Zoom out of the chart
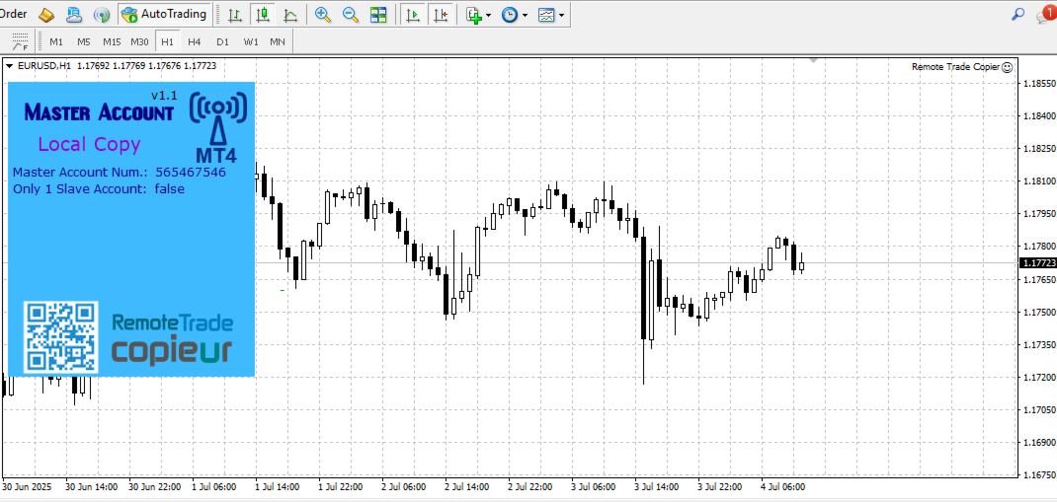 [x=351, y=14]
